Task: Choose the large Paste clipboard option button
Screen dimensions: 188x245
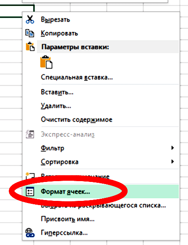Action: 46,62
